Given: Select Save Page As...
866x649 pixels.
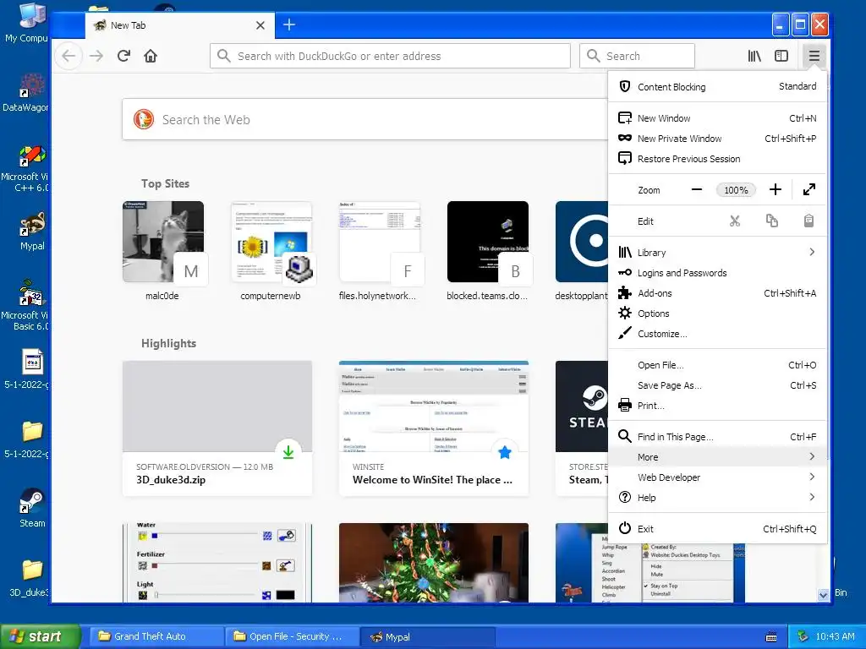Looking at the screenshot, I should (717, 385).
